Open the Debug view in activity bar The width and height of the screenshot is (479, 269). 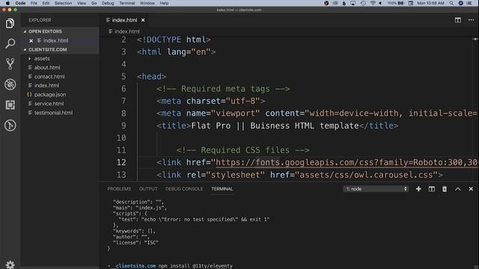point(10,84)
